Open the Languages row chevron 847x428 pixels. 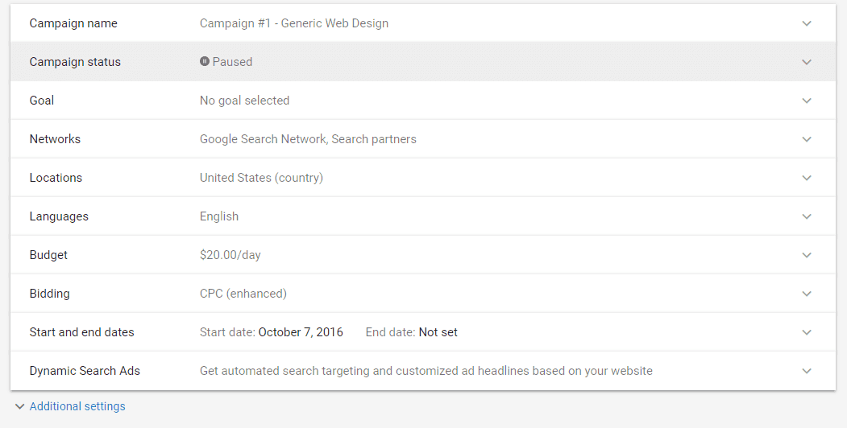(x=807, y=216)
